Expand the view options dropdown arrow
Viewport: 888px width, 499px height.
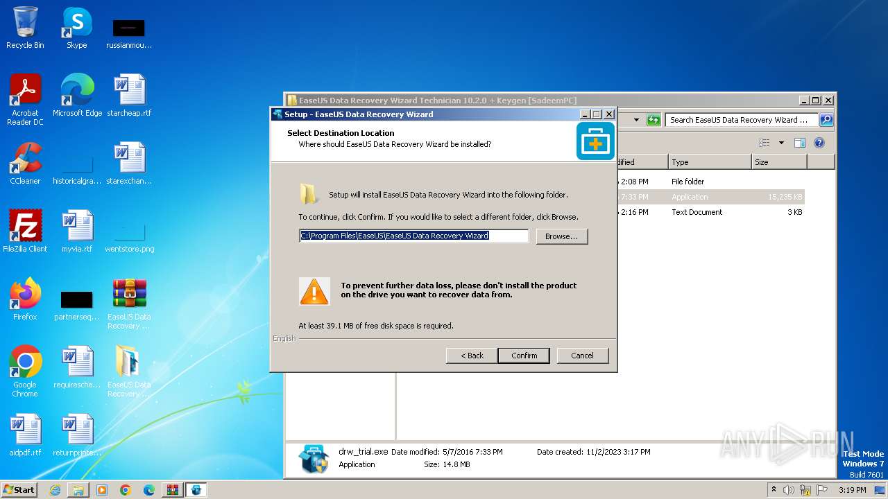(781, 143)
